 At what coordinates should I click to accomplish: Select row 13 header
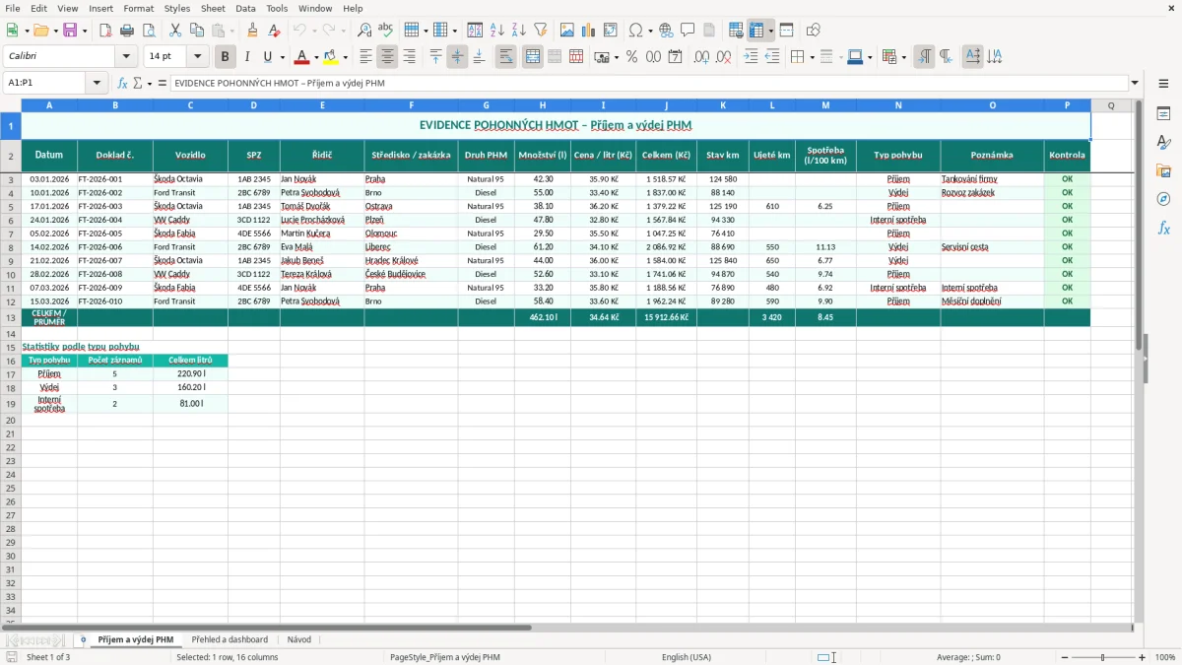point(11,317)
